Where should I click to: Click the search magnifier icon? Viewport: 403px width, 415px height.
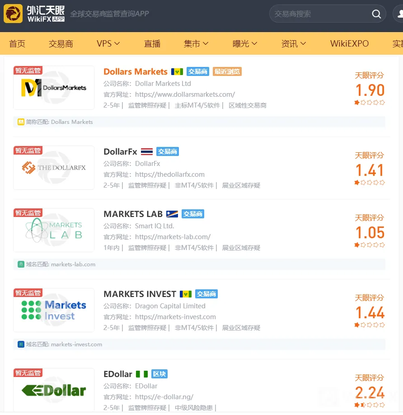pos(376,14)
